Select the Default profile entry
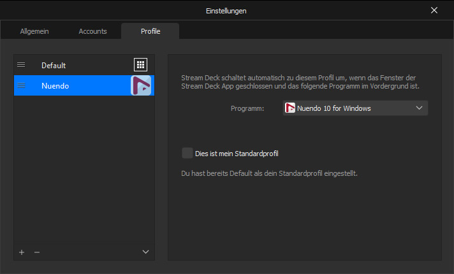This screenshot has width=454, height=274. click(x=70, y=65)
